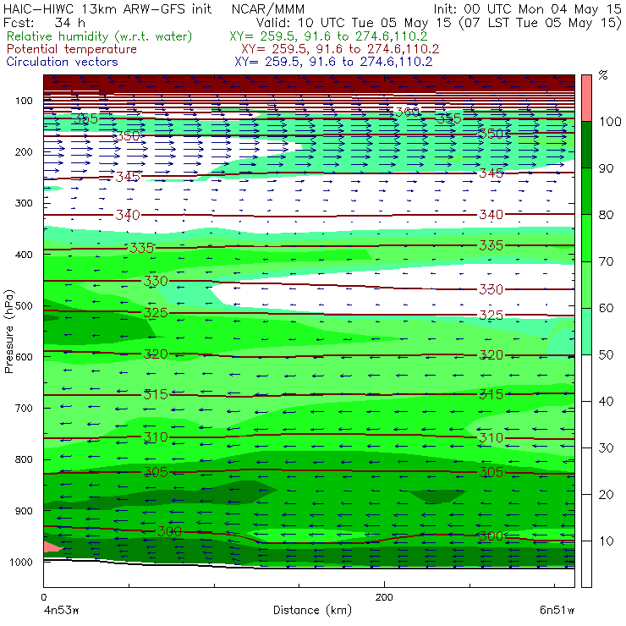The width and height of the screenshot is (626, 626).
Task: Click the '200' distance axis tick label
Action: [384, 597]
